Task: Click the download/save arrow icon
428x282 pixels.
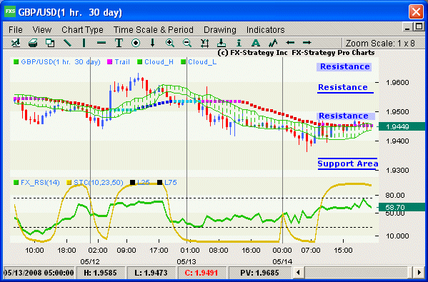Action: 222,43
